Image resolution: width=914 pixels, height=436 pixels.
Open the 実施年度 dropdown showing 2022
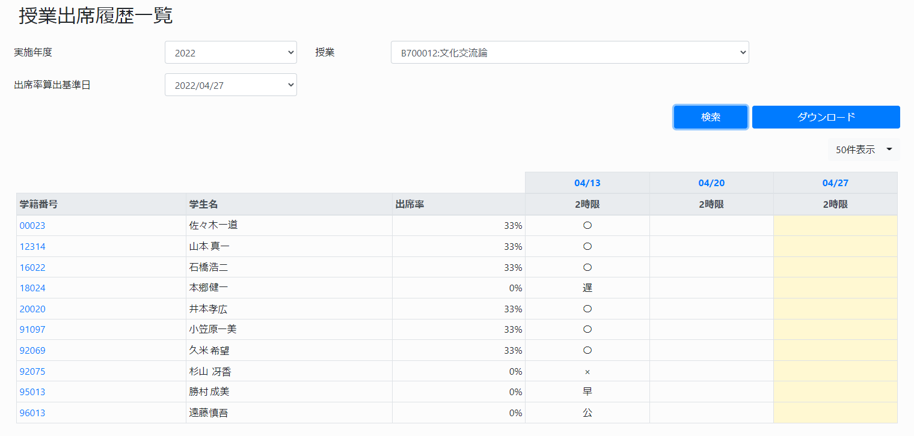tap(230, 52)
